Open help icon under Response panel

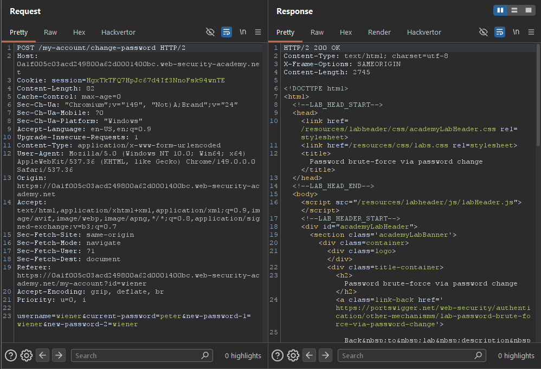[x=278, y=355]
